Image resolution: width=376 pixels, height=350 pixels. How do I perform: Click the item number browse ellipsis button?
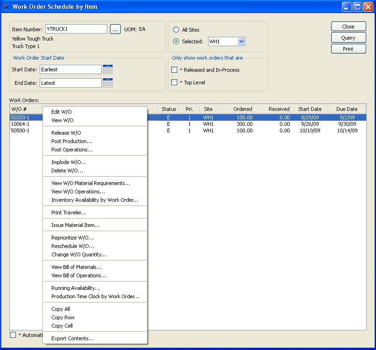click(x=115, y=29)
